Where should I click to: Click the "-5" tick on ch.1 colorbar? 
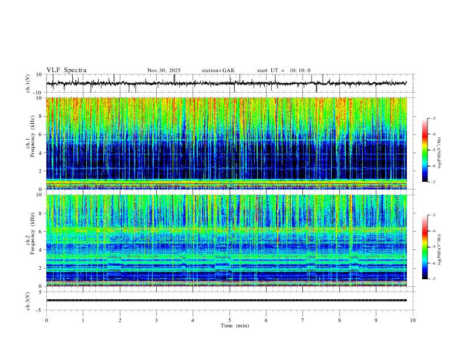[x=433, y=150]
